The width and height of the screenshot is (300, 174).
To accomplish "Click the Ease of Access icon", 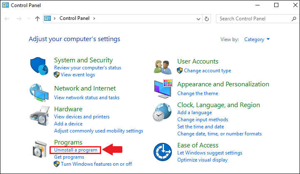I will click(162, 152).
